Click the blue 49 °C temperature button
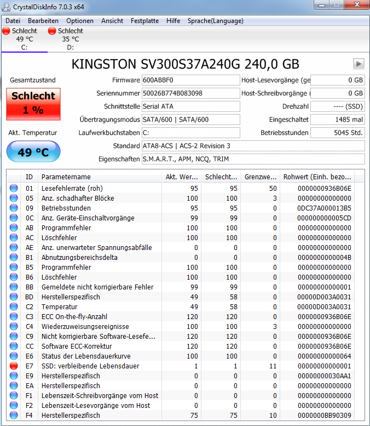The width and height of the screenshot is (370, 426). (33, 152)
